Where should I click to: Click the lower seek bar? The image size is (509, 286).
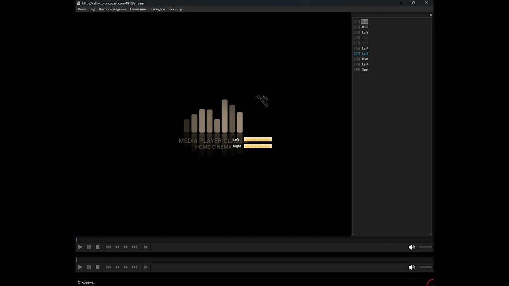pyautogui.click(x=254, y=260)
